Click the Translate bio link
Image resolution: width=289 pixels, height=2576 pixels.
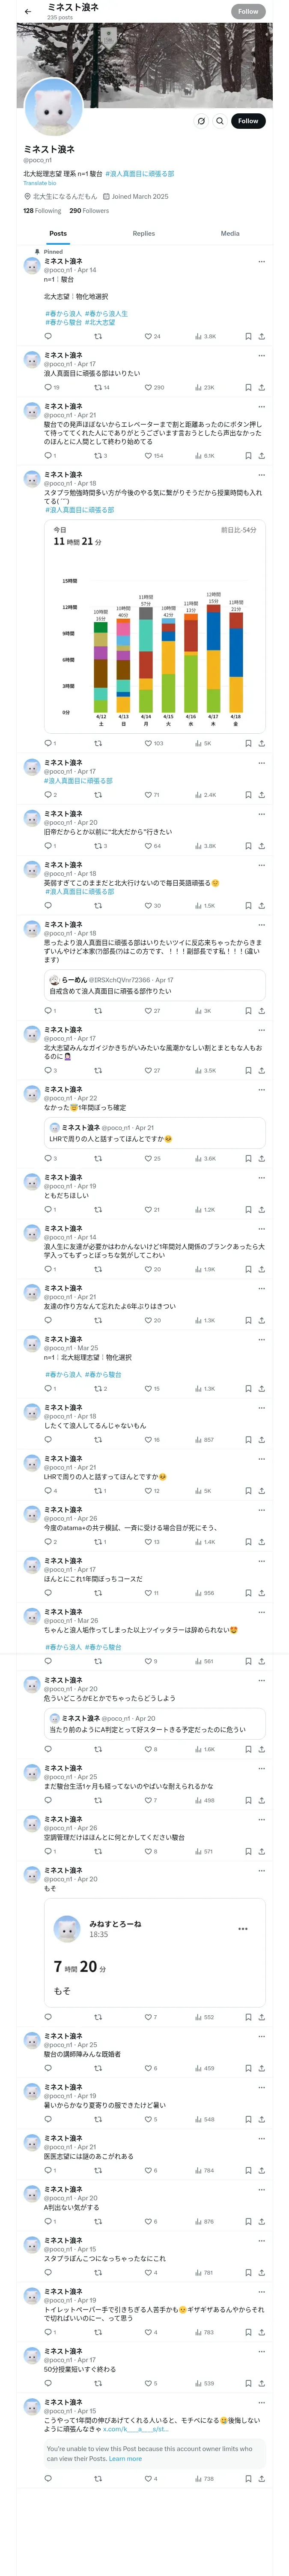pos(40,183)
